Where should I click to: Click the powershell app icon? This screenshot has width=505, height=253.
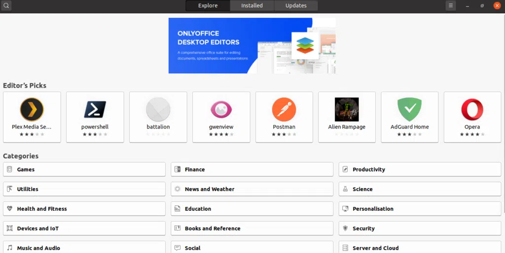pos(95,109)
